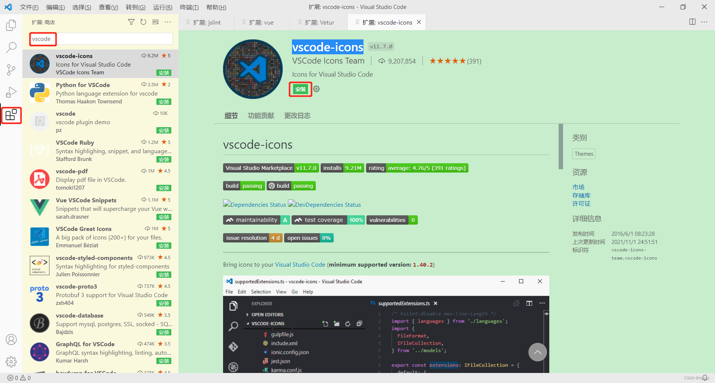The image size is (715, 383).
Task: Open vscode-icons manage gear icon
Action: coord(317,89)
